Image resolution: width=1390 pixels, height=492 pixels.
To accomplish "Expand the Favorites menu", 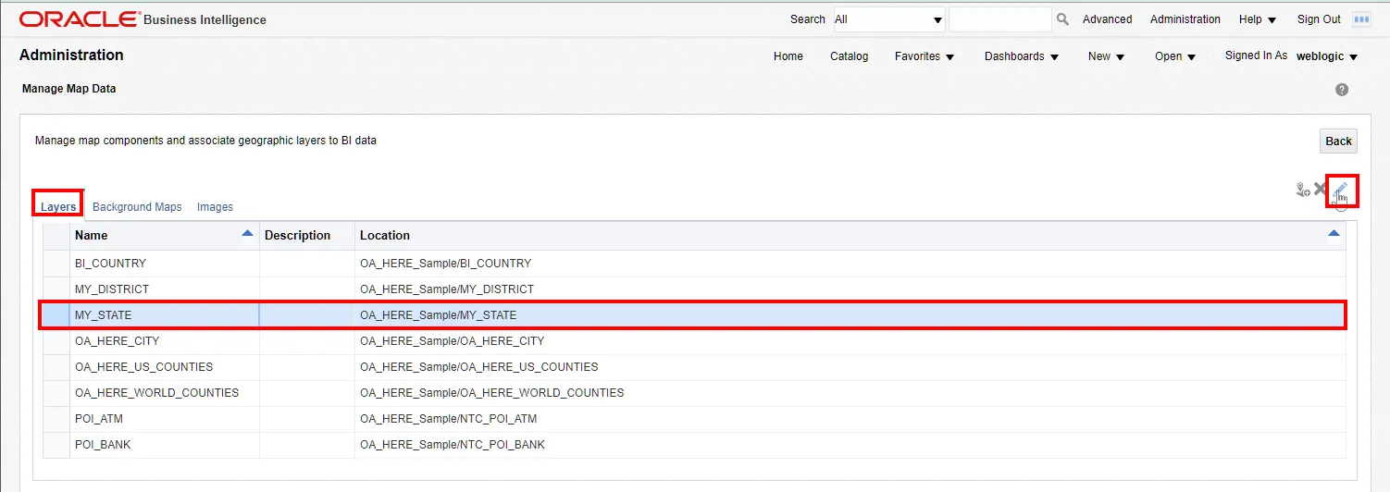I will [x=925, y=56].
